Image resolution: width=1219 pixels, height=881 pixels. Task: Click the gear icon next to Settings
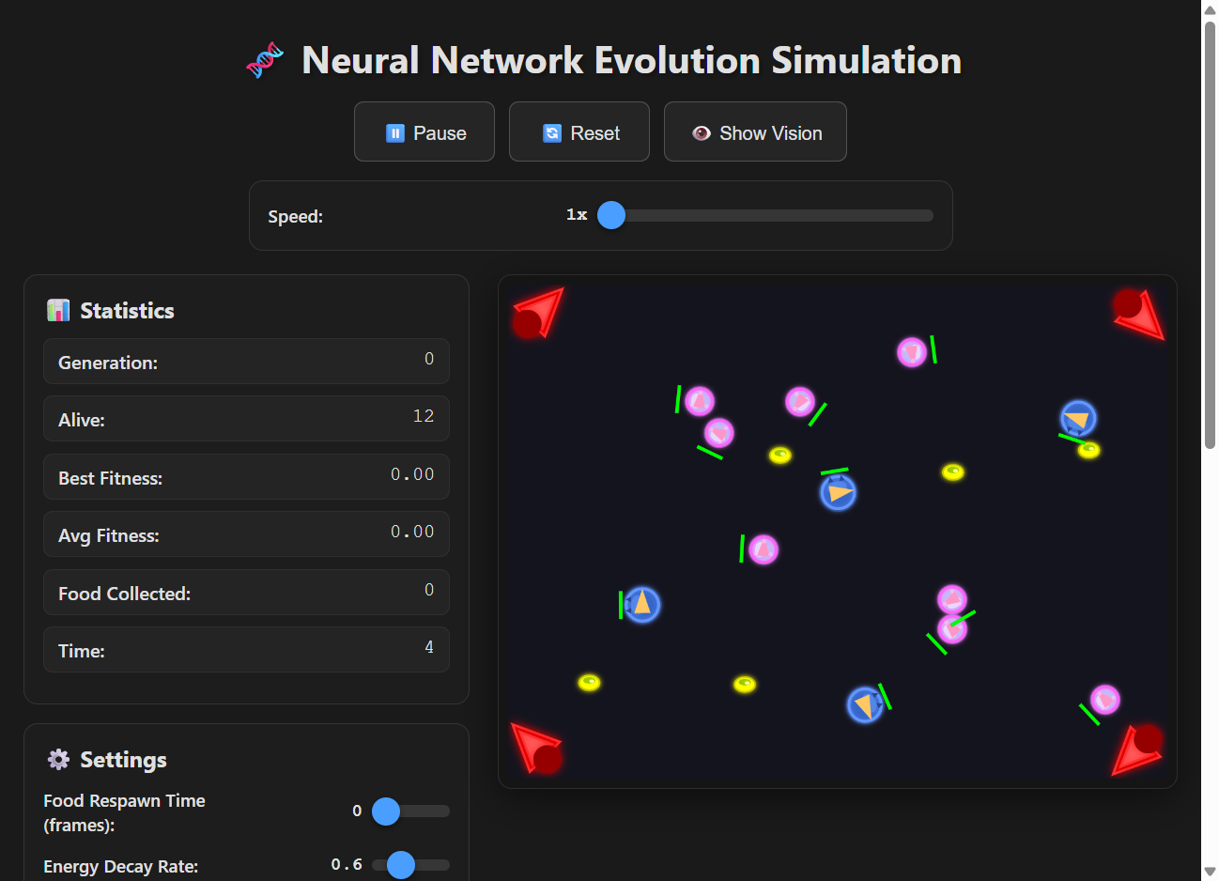tap(58, 759)
